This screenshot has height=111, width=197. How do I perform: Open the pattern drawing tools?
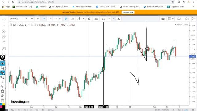tap(4, 48)
